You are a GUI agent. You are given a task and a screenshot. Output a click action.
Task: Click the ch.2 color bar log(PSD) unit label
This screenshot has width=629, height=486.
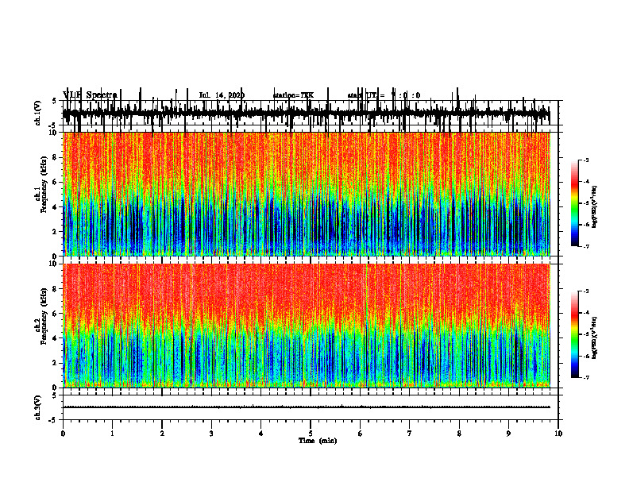[595, 337]
